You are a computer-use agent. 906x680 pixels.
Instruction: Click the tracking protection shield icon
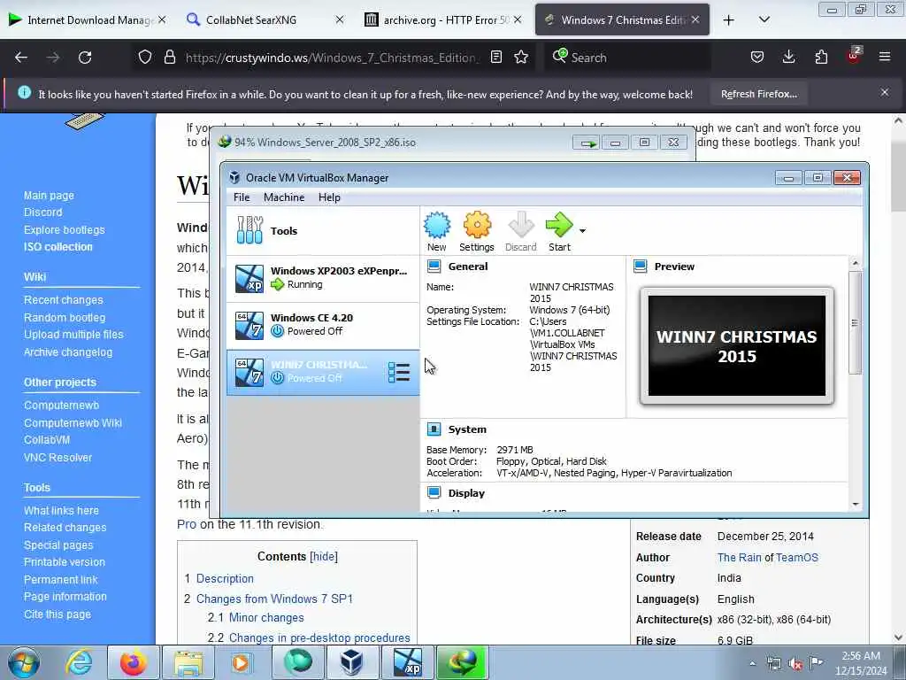pyautogui.click(x=145, y=58)
